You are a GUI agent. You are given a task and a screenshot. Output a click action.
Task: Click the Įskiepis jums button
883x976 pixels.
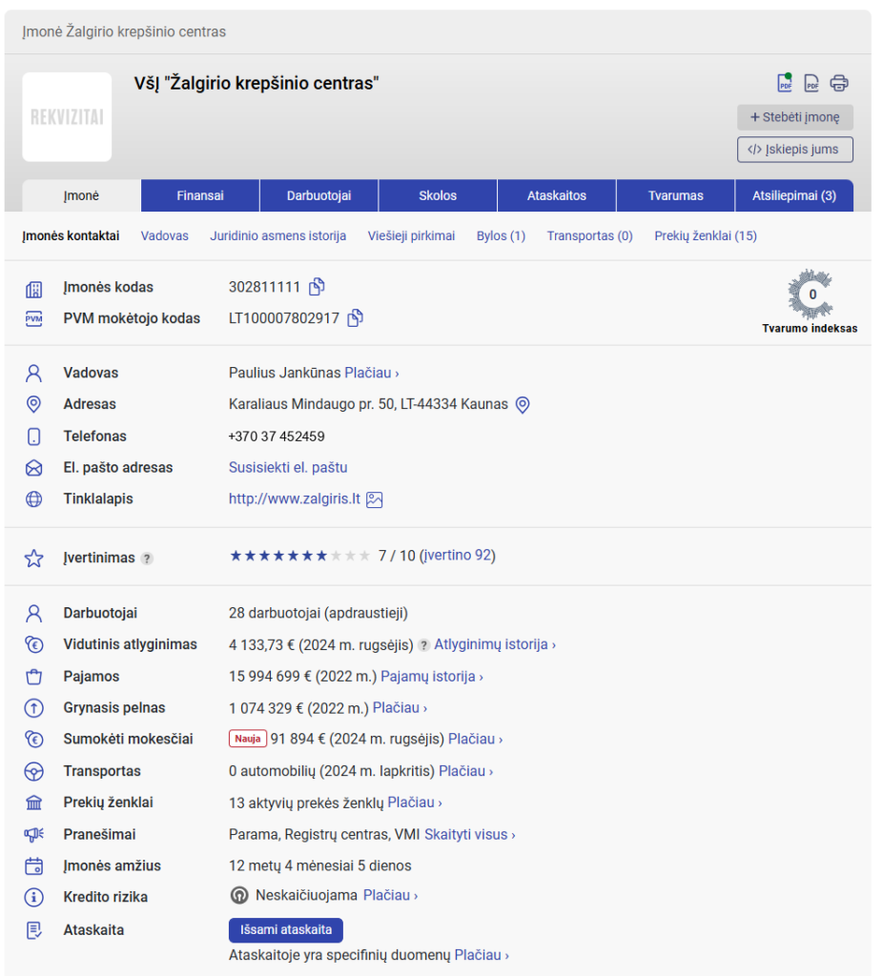coord(795,150)
